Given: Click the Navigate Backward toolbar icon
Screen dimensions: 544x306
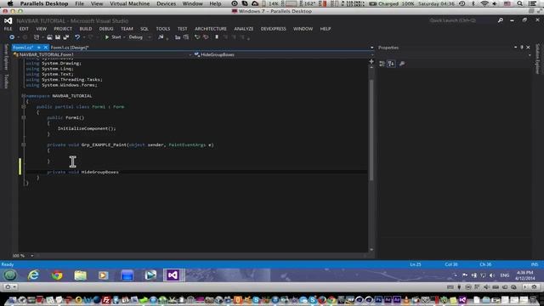Looking at the screenshot, I should pos(12,37).
